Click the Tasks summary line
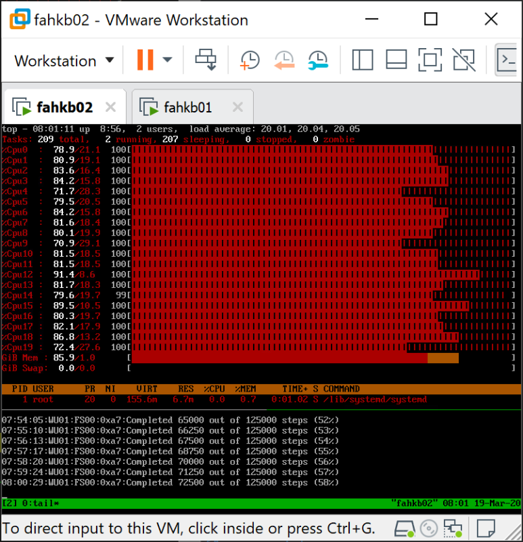523x542 pixels. [x=178, y=140]
